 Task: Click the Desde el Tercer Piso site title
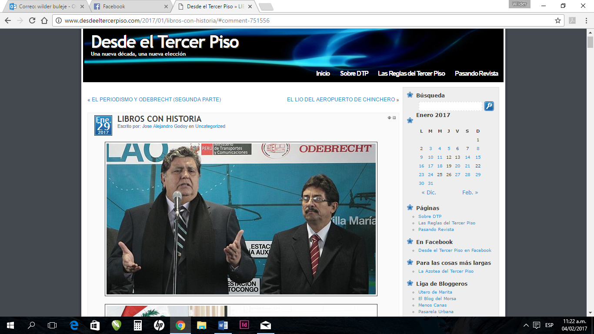(165, 42)
